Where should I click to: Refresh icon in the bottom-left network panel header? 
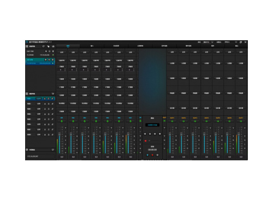tap(53, 150)
